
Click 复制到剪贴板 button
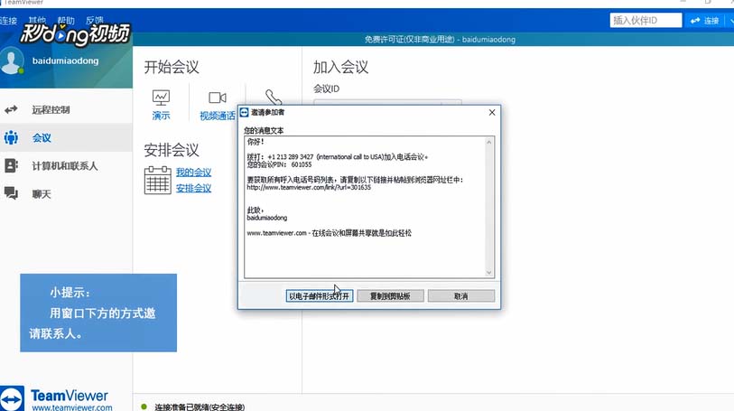click(x=390, y=296)
